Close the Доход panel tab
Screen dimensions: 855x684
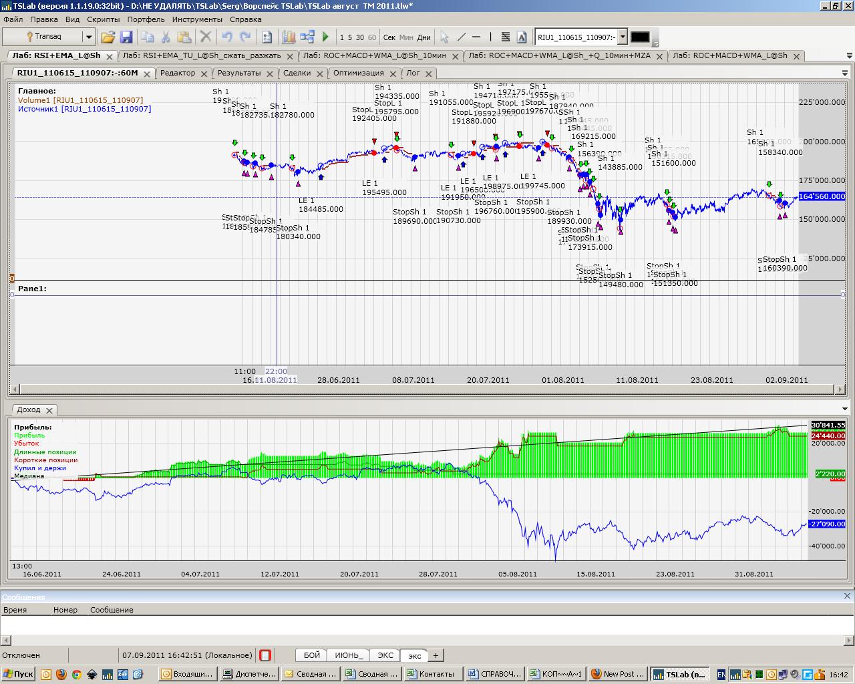click(x=49, y=410)
